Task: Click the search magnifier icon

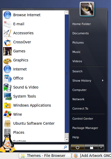Action: (x=66, y=147)
